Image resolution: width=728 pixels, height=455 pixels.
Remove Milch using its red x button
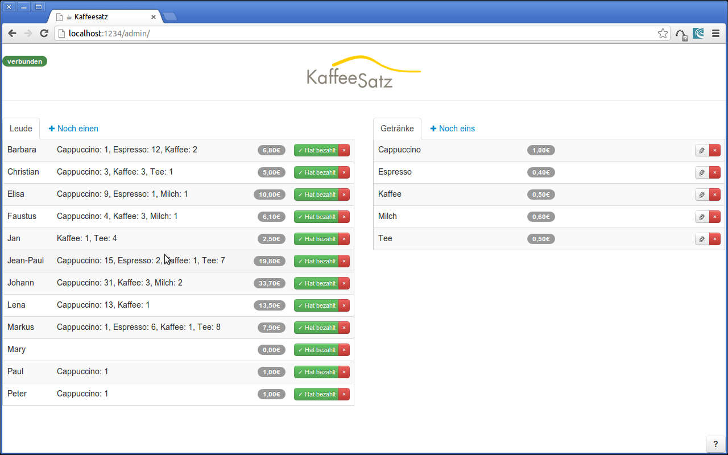[715, 217]
